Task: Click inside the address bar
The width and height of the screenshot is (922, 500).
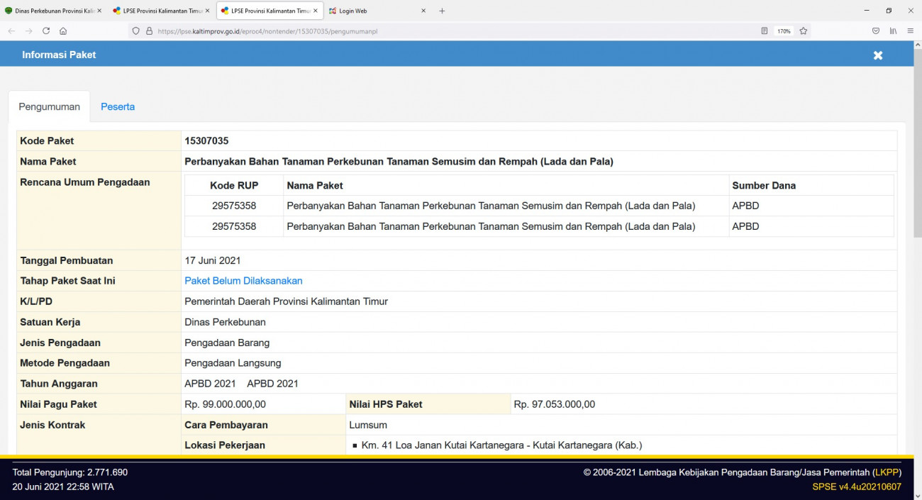Action: [355, 30]
